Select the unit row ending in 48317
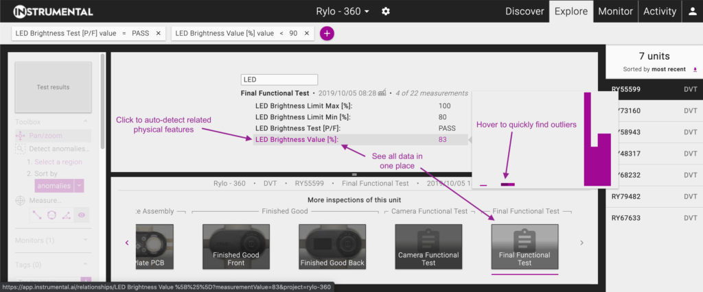This screenshot has width=703, height=292. [654, 154]
